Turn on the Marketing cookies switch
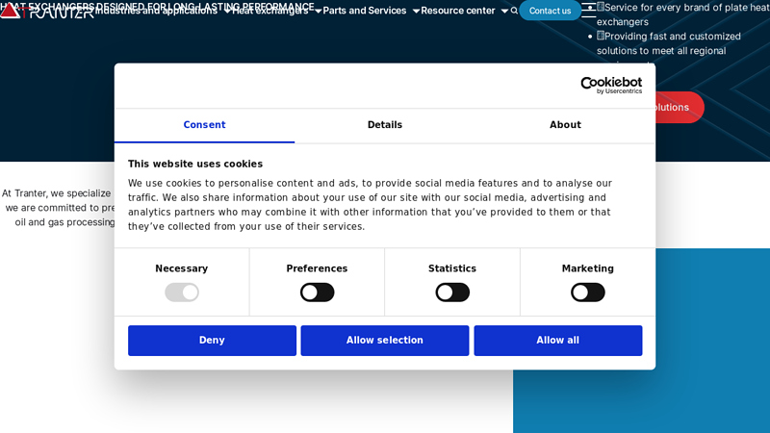The height and width of the screenshot is (433, 770). [x=587, y=293]
